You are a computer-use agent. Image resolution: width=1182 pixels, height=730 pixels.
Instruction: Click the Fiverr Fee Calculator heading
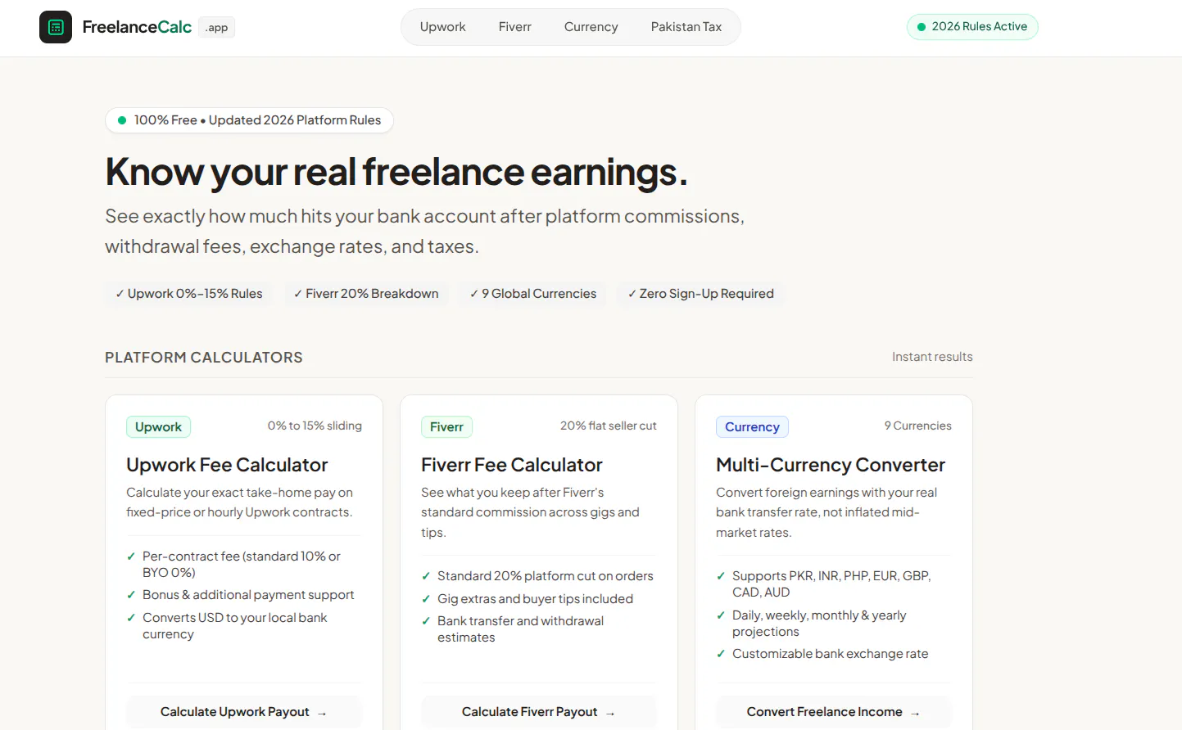pos(512,465)
